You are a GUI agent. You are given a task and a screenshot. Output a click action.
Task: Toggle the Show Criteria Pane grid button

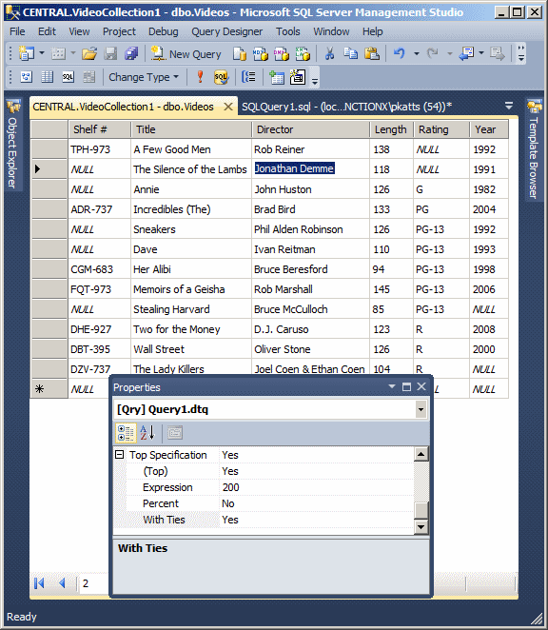pyautogui.click(x=47, y=77)
